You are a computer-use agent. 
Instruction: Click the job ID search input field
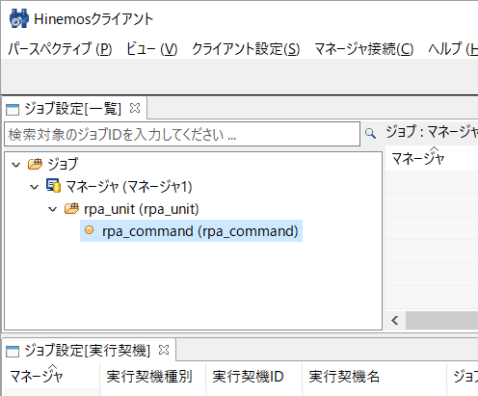(182, 134)
